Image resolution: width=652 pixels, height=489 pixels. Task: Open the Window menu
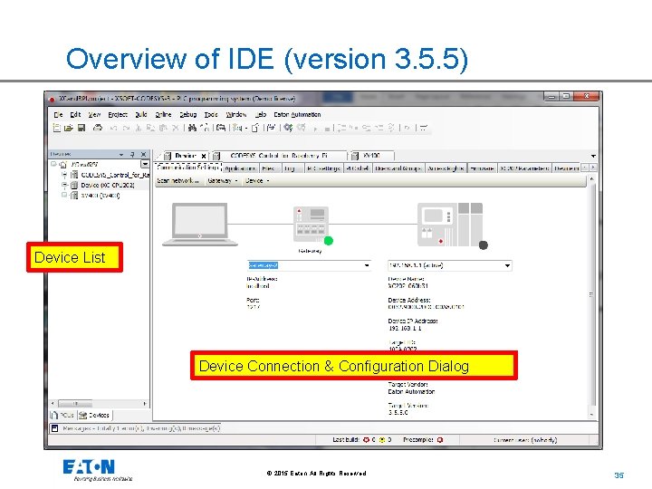pyautogui.click(x=235, y=114)
